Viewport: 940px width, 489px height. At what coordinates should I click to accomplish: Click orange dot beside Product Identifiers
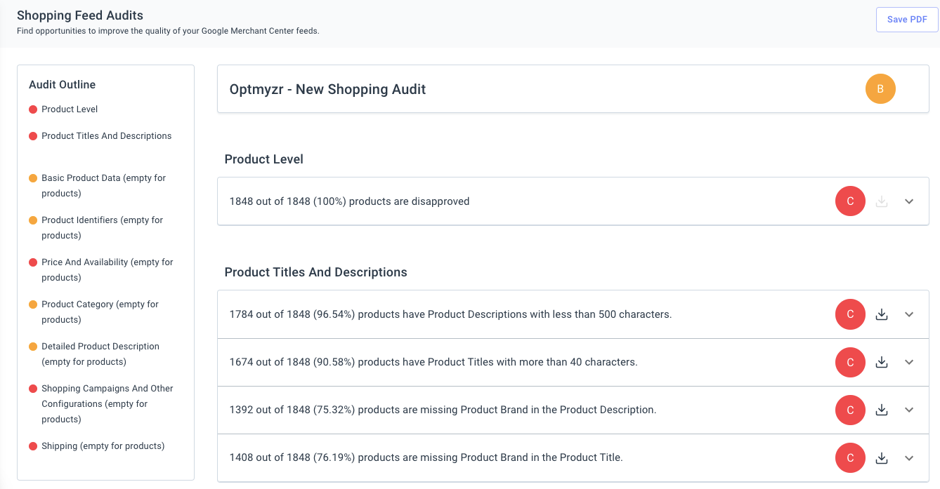click(x=33, y=220)
